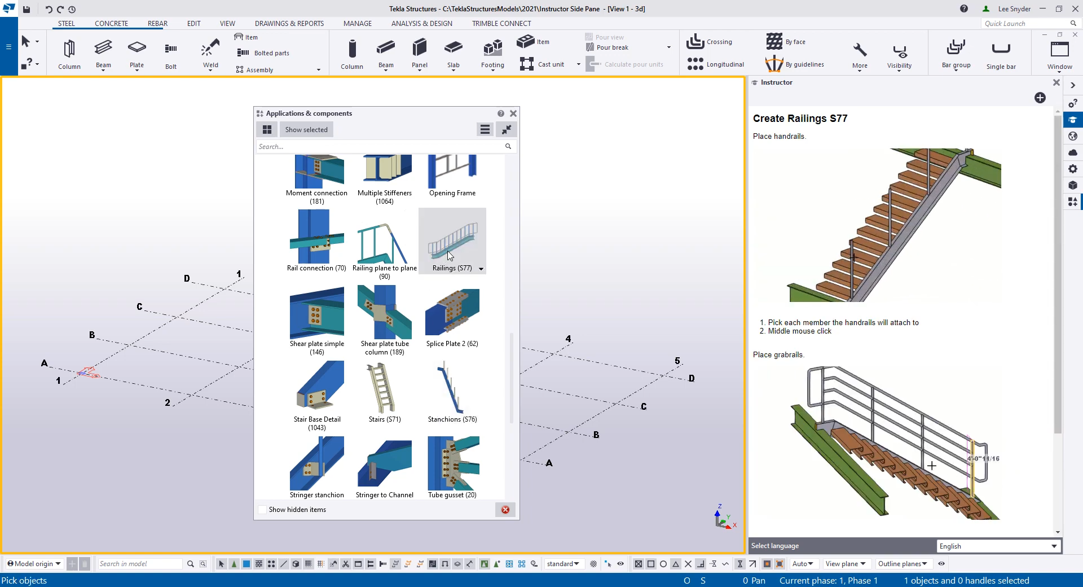Select Stanchions (S76) component
The image size is (1083, 587).
452,392
